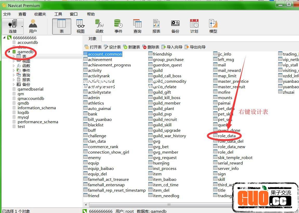Expand the 查询 node in sidebar
The height and width of the screenshot is (213, 299).
tap(14, 75)
